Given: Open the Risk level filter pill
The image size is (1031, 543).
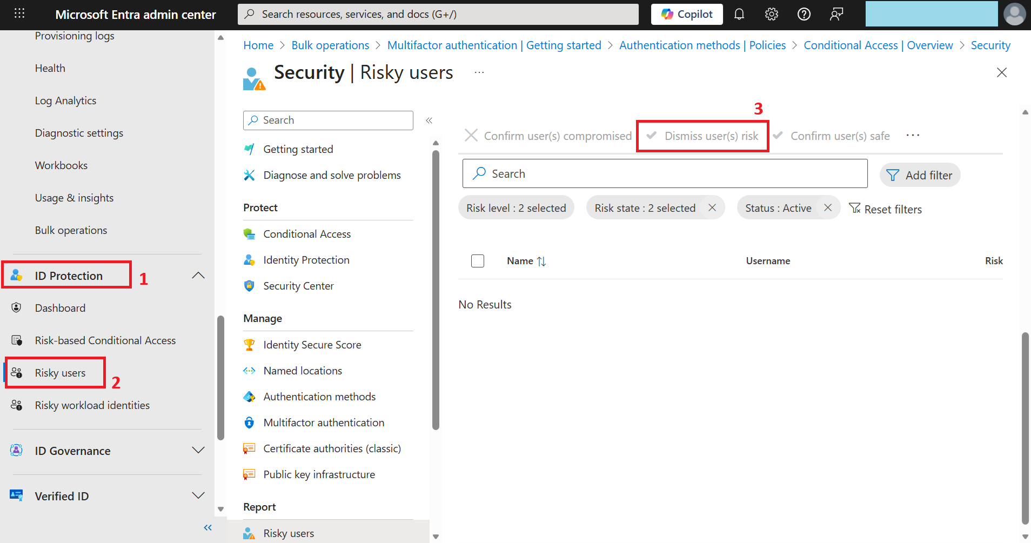Looking at the screenshot, I should (x=516, y=208).
